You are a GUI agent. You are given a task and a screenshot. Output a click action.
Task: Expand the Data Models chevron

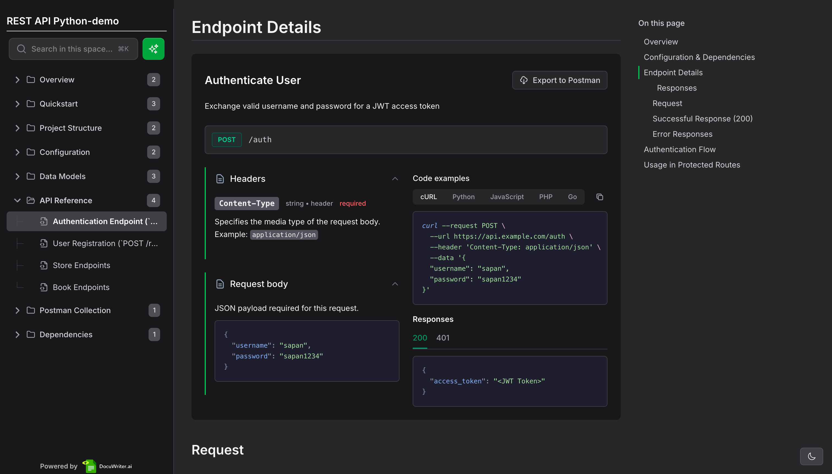pyautogui.click(x=17, y=176)
